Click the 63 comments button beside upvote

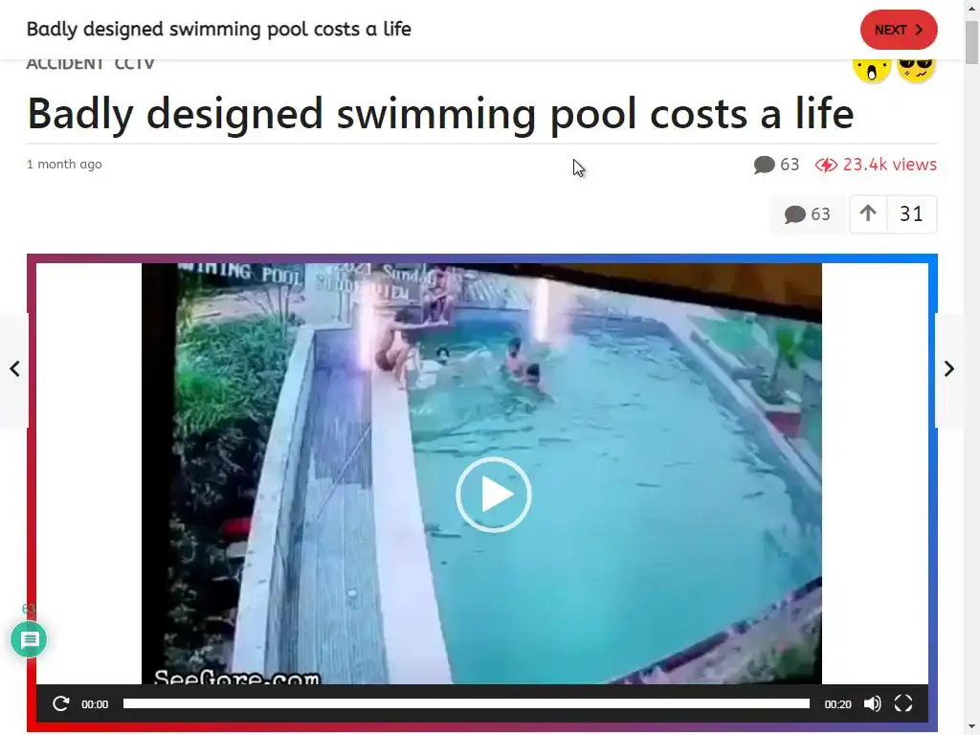click(808, 214)
